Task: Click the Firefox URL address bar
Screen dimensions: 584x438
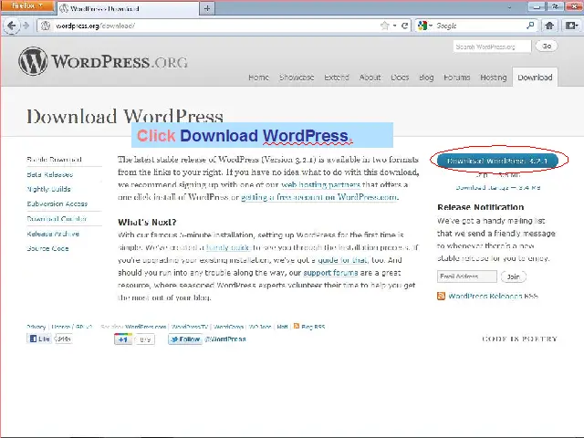Action: click(x=216, y=26)
